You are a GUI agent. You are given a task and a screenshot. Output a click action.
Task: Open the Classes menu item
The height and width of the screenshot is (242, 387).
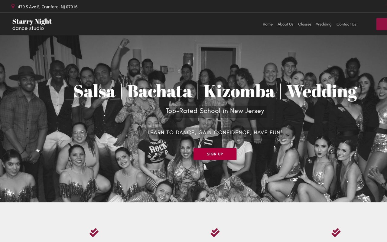pyautogui.click(x=304, y=24)
